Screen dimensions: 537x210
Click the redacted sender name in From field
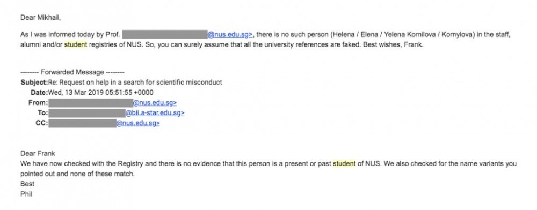tap(91, 103)
